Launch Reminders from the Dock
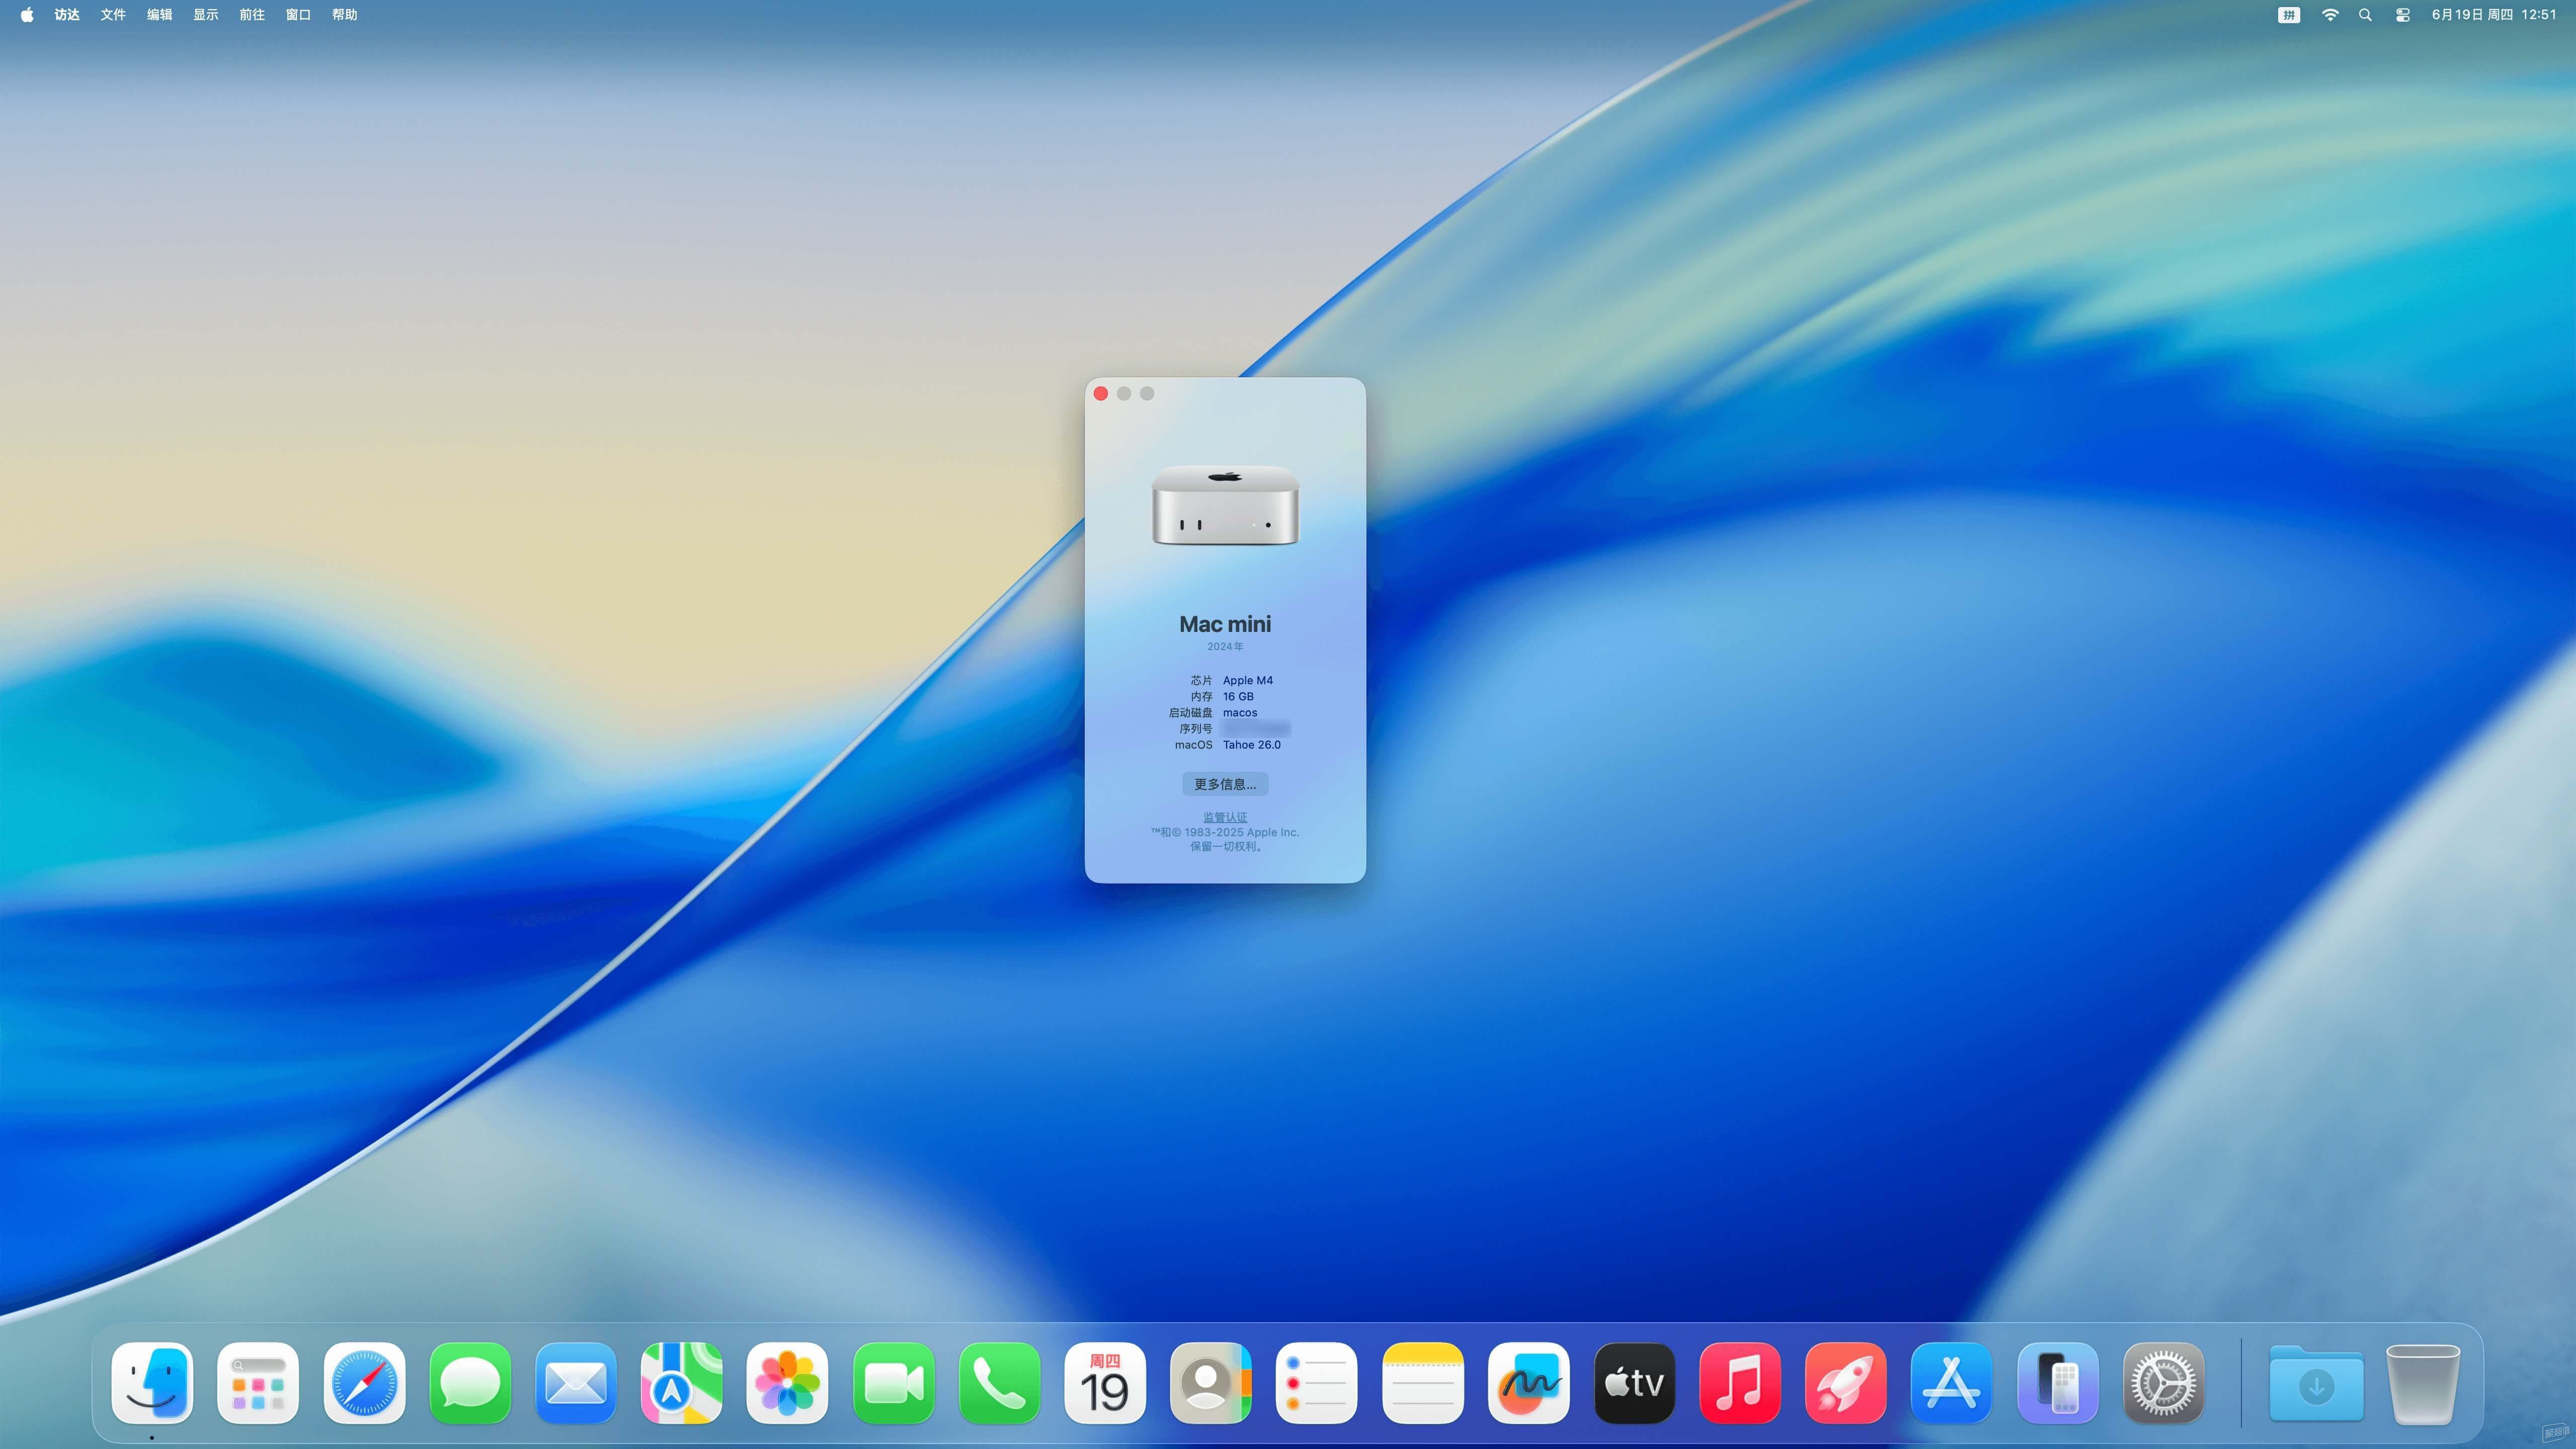The image size is (2576, 1449). (1317, 1383)
